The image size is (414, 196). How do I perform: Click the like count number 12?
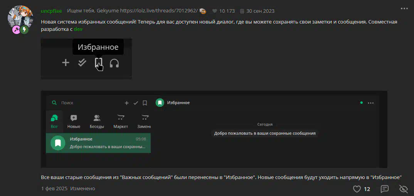[x=367, y=189]
